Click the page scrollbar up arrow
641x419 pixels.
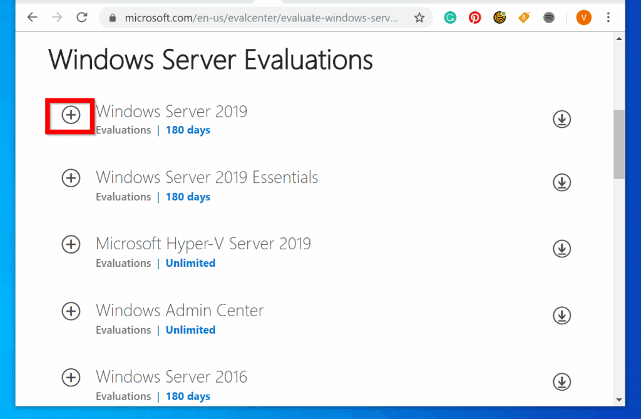619,39
